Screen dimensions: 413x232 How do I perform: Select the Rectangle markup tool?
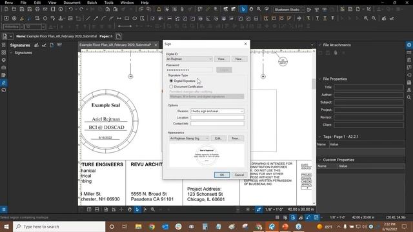click(127, 19)
